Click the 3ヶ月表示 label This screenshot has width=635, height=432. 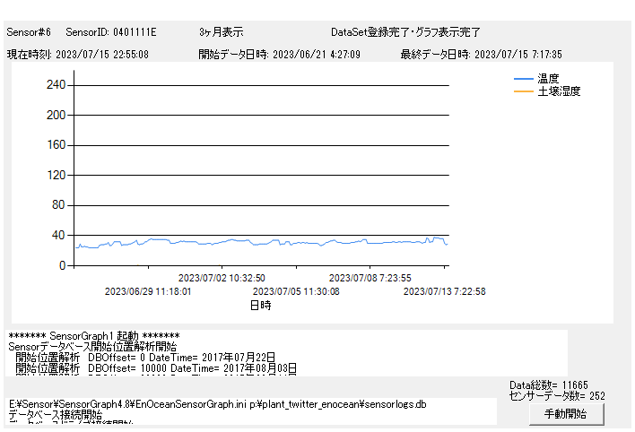pyautogui.click(x=221, y=32)
